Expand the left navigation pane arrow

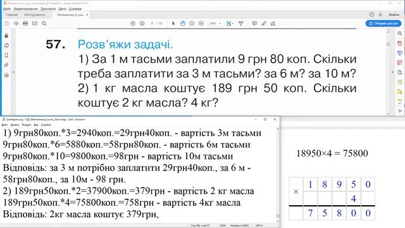point(14,72)
